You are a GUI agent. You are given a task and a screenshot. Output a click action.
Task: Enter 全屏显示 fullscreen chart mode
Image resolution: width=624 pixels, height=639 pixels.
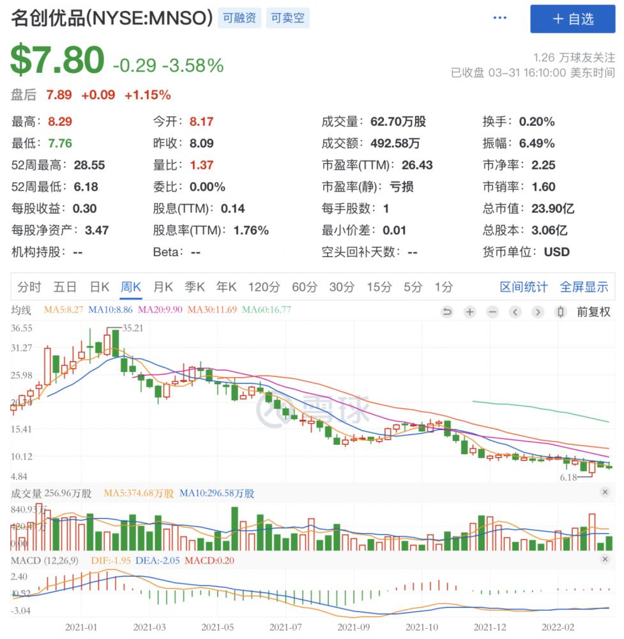[584, 287]
